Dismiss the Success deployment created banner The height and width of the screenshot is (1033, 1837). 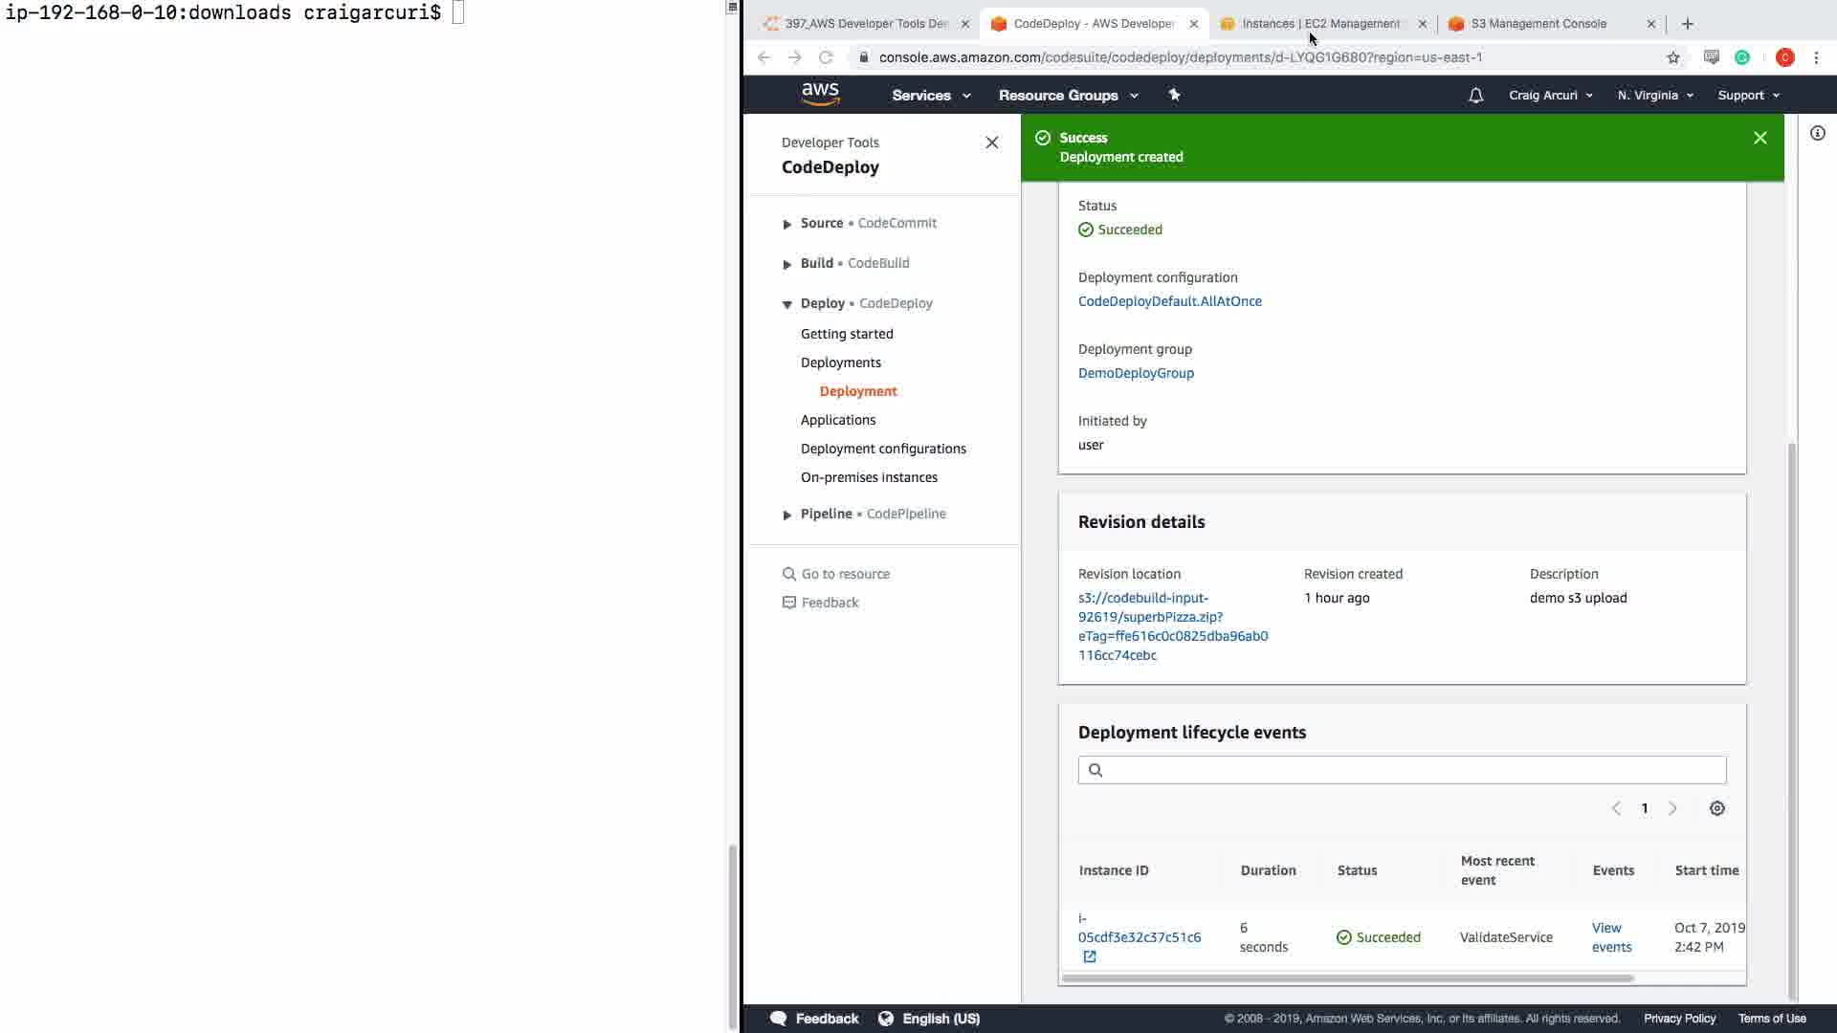[x=1760, y=139]
